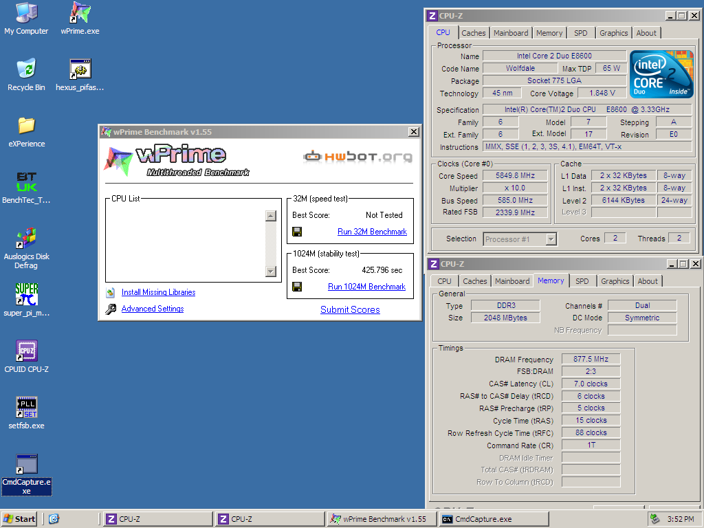Switch to Caches tab in upper CPU-Z window

(473, 33)
